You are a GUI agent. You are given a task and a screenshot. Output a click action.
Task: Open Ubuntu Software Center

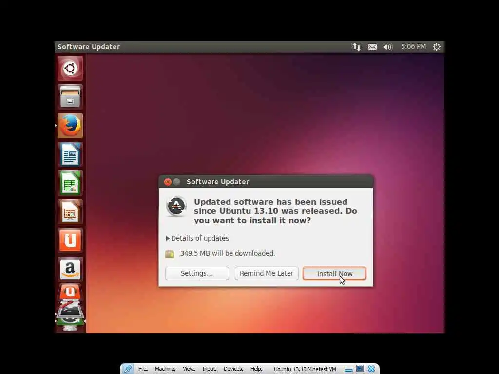click(x=70, y=241)
